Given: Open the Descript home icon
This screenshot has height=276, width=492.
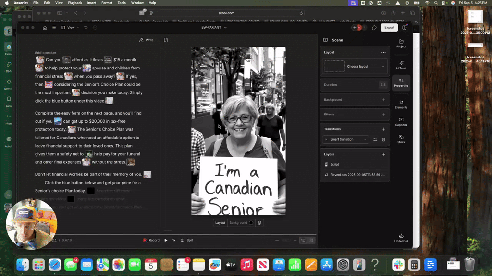Looking at the screenshot, I should 45,27.
